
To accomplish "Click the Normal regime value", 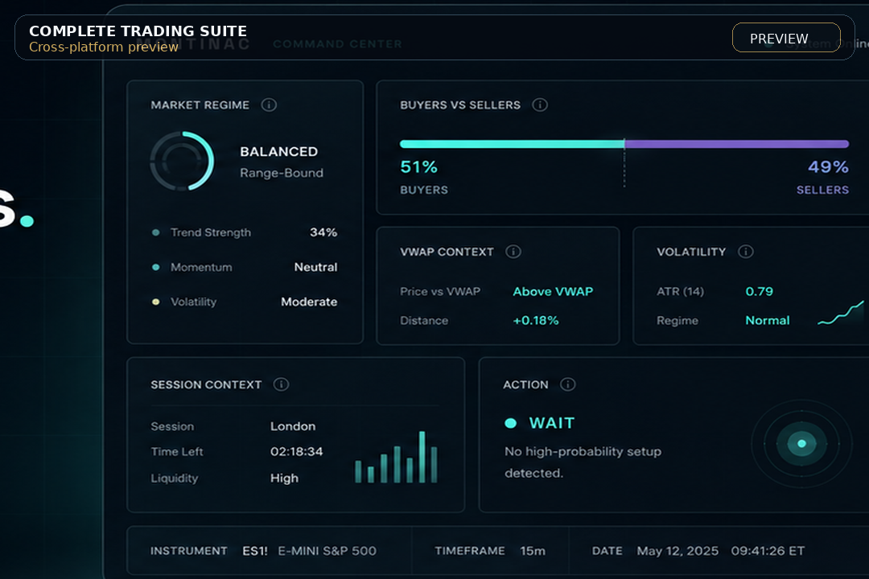I will 768,320.
